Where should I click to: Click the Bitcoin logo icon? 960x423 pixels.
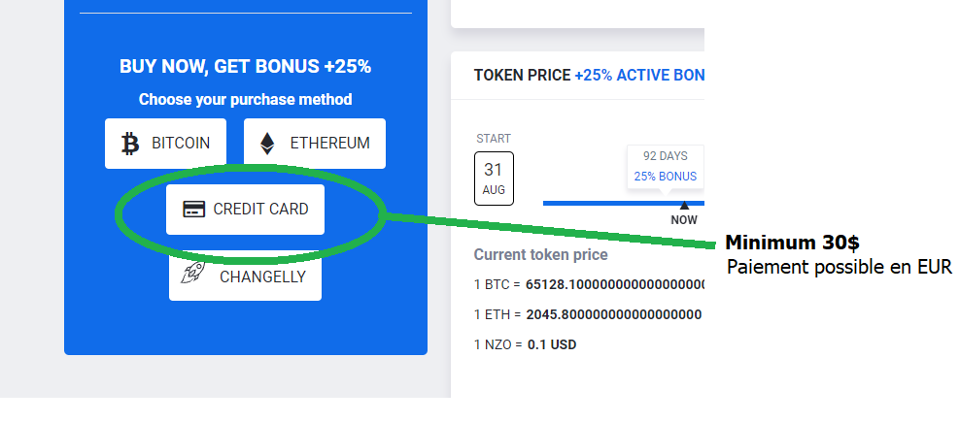point(130,144)
